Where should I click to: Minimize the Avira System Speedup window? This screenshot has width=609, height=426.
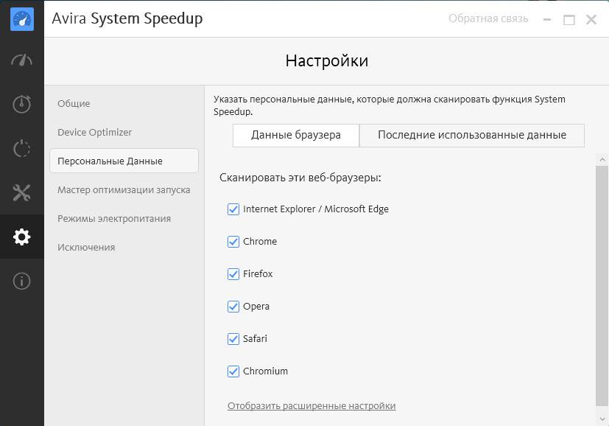click(547, 19)
